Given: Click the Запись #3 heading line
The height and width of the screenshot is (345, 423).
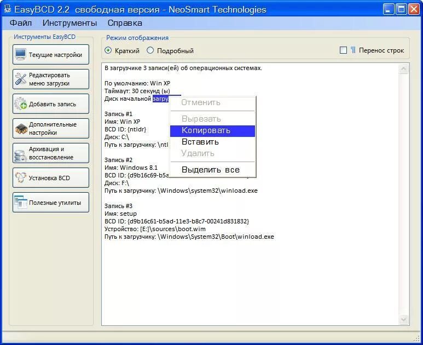Looking at the screenshot, I should (118, 206).
